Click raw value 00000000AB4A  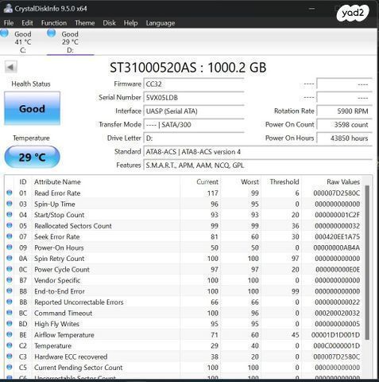pyautogui.click(x=337, y=248)
